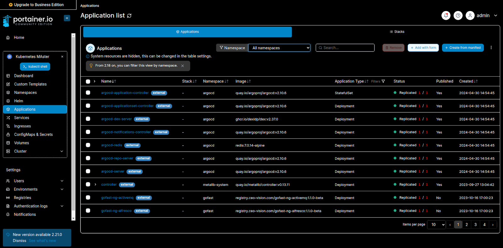Image resolution: width=503 pixels, height=248 pixels.
Task: Sort table by Image column
Action: pyautogui.click(x=243, y=81)
